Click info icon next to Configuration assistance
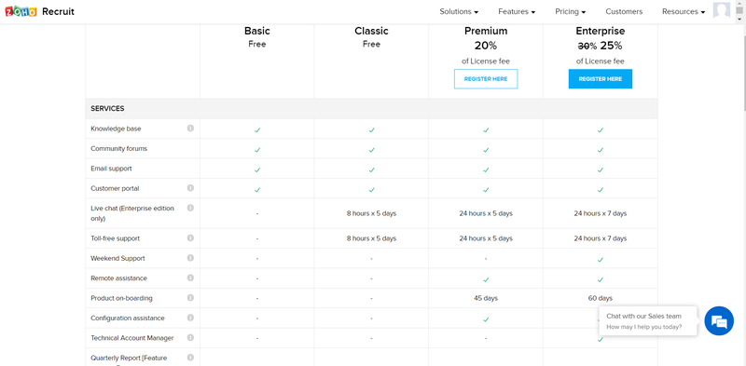The image size is (746, 366). (x=190, y=318)
